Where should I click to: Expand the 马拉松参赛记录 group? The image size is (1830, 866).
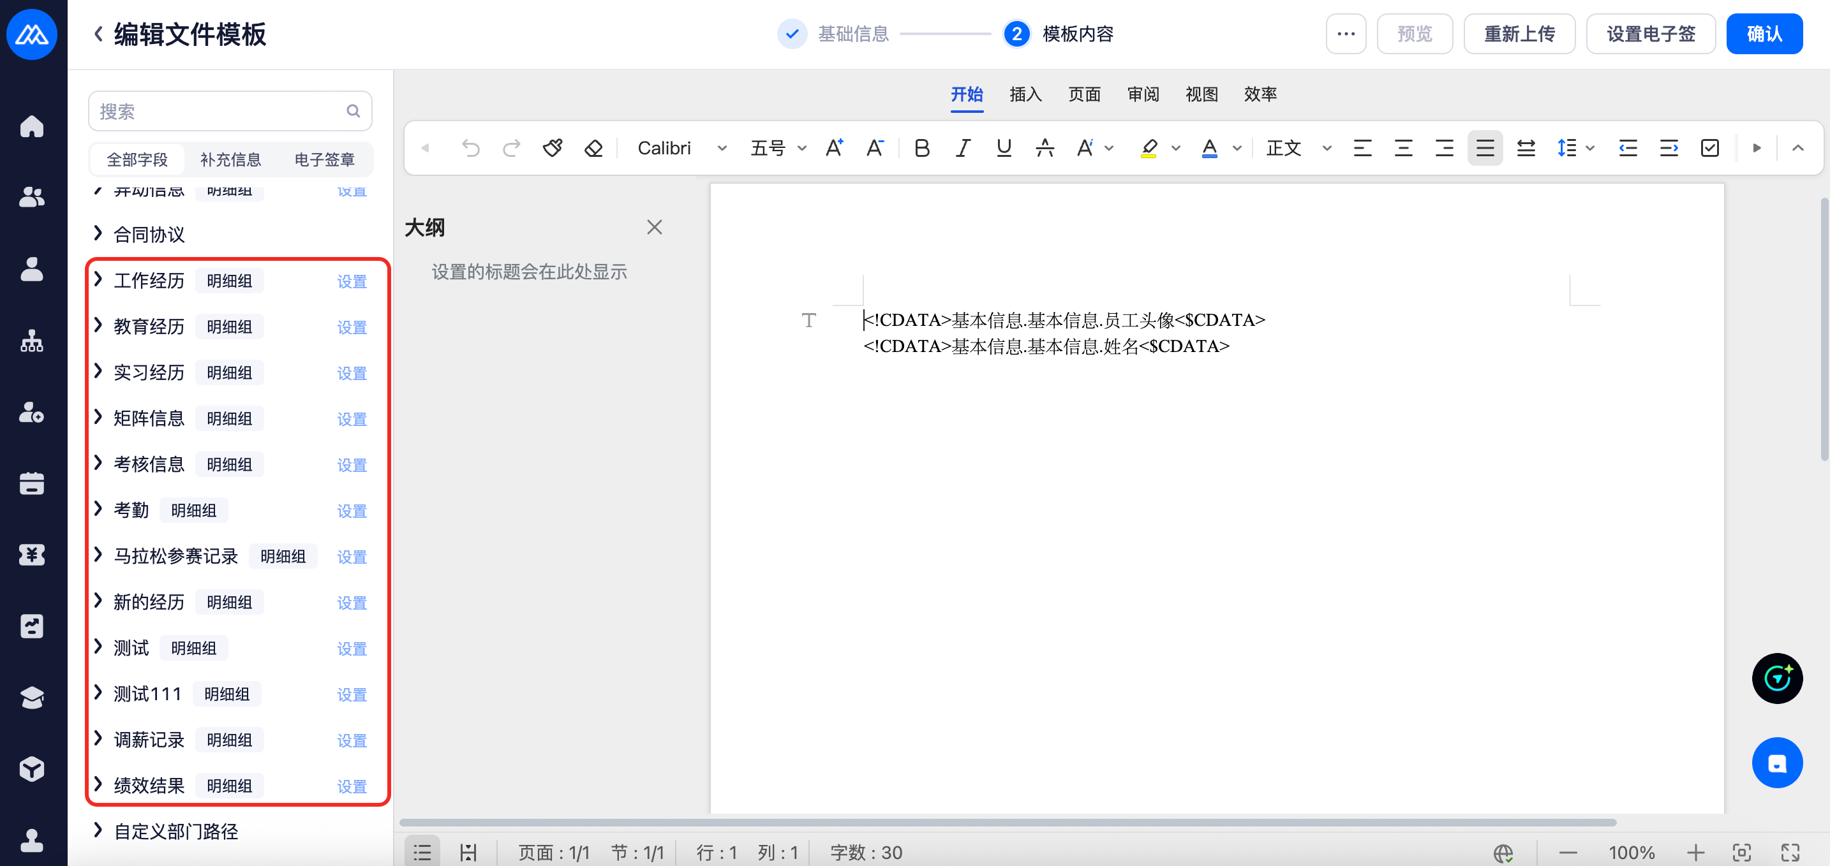[x=98, y=555]
